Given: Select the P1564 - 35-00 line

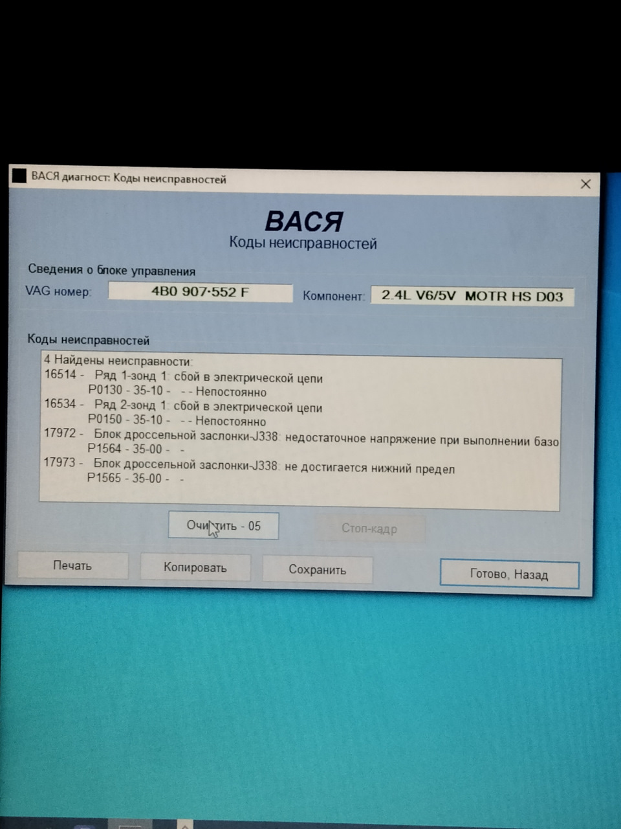Looking at the screenshot, I should (x=136, y=449).
